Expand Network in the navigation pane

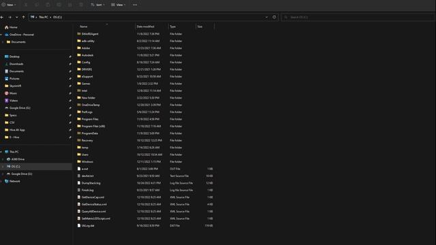1,181
